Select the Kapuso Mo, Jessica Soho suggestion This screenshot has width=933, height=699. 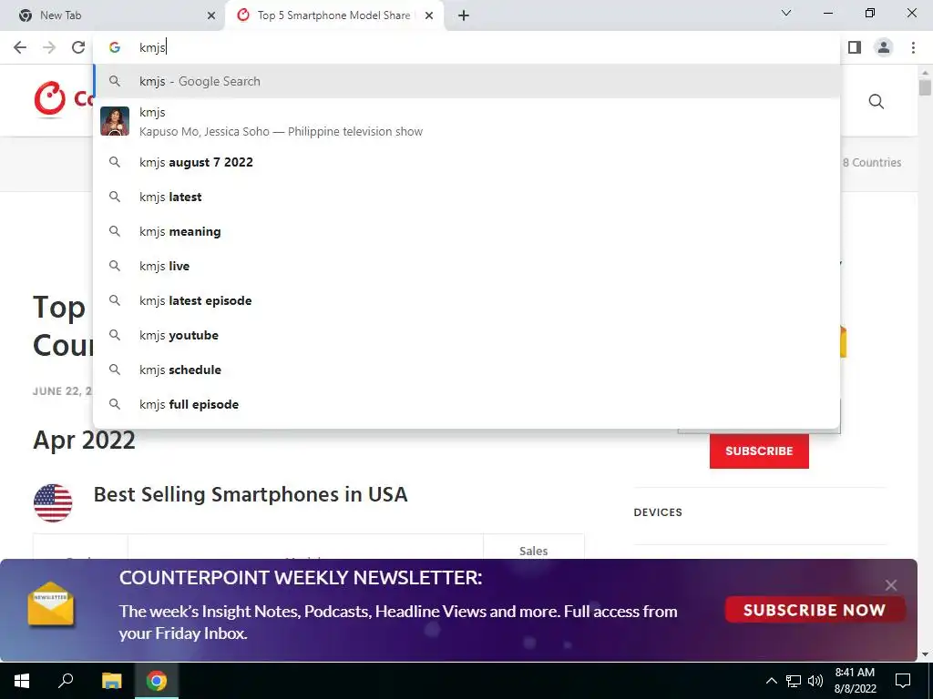tap(467, 121)
